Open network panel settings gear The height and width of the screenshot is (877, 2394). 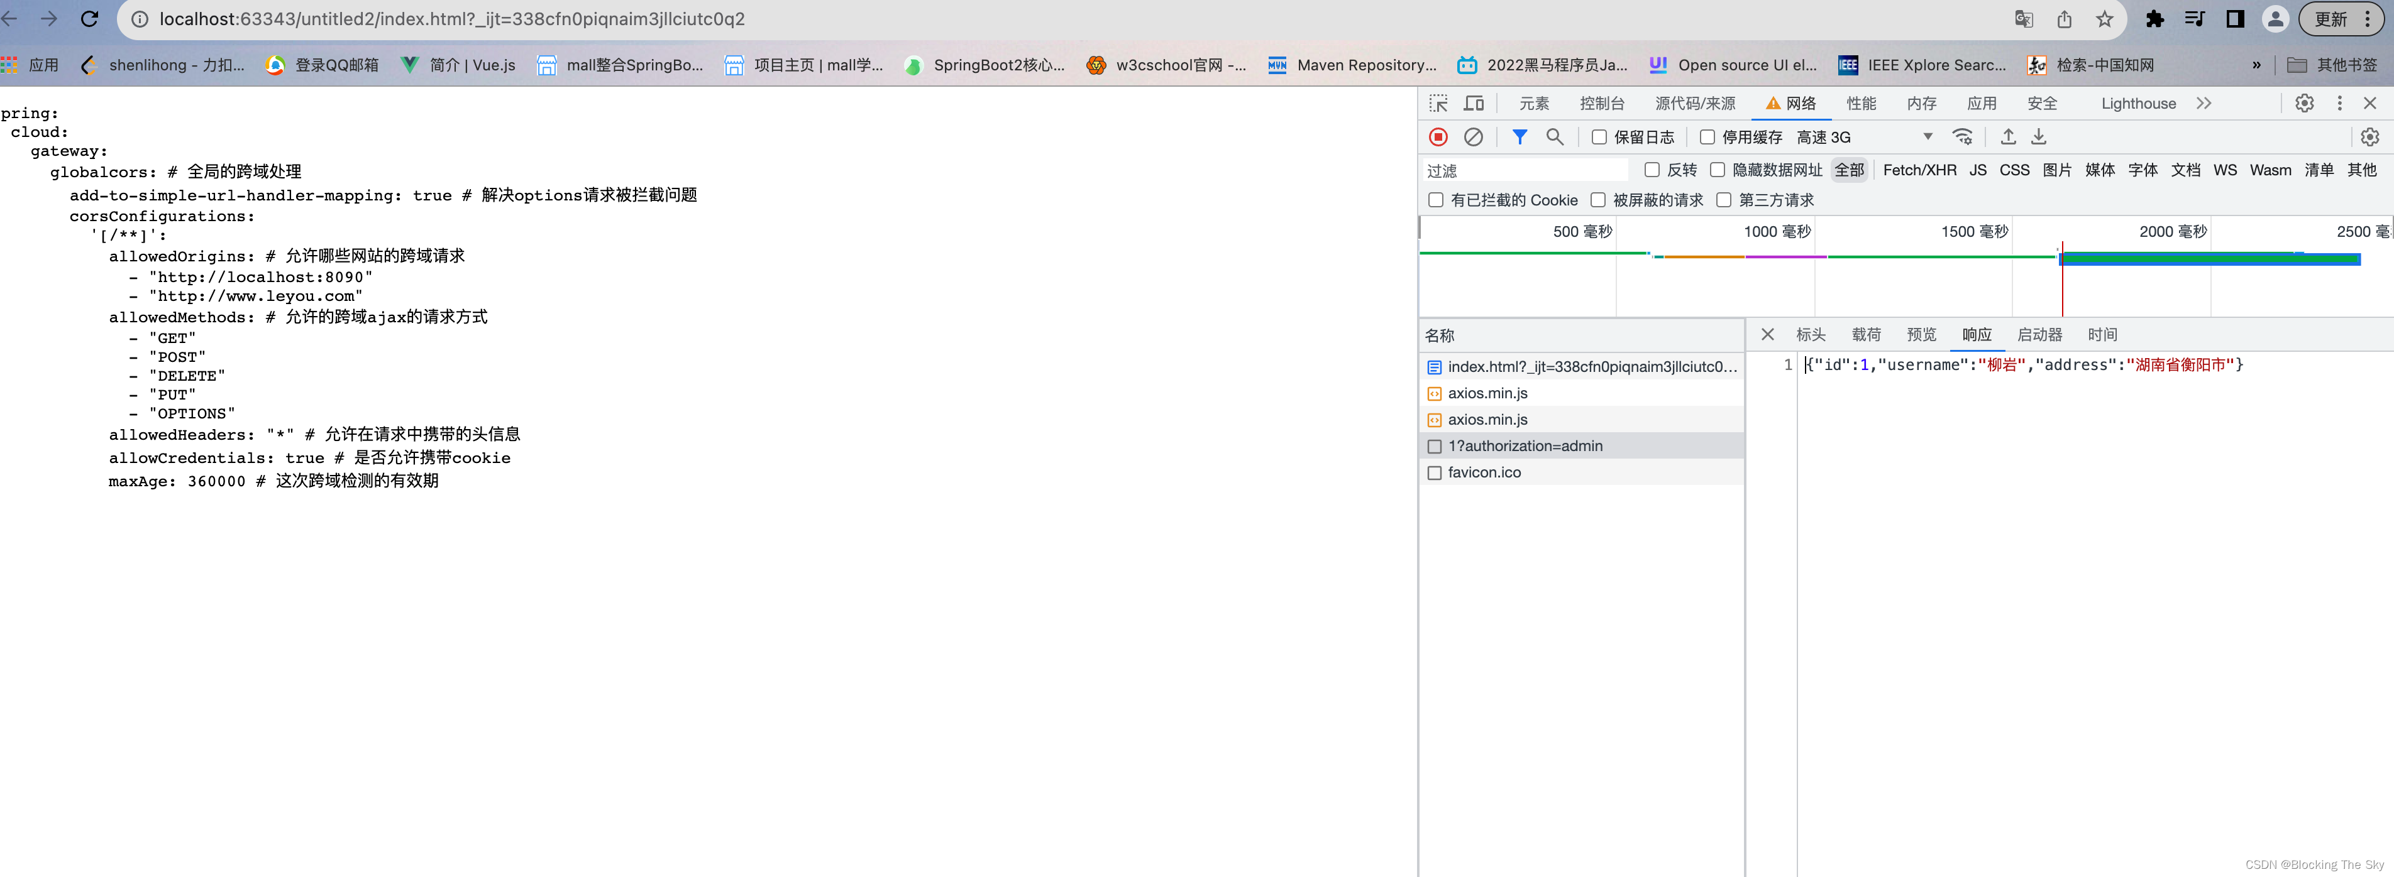[x=2370, y=138]
